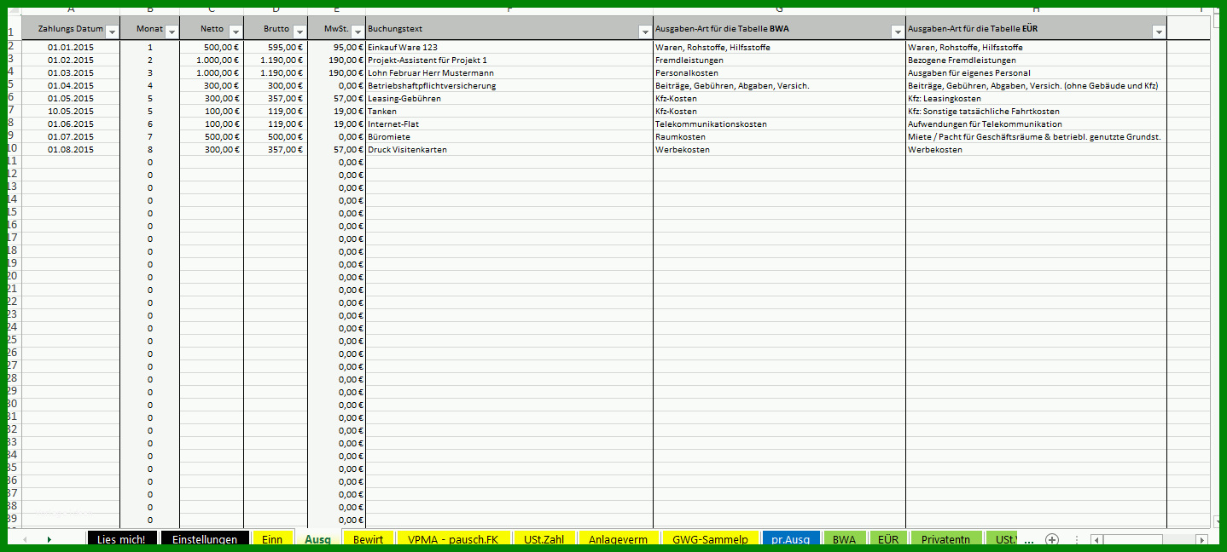The image size is (1227, 552).
Task: Select the date cell 10.05.2015
Action: click(x=71, y=112)
